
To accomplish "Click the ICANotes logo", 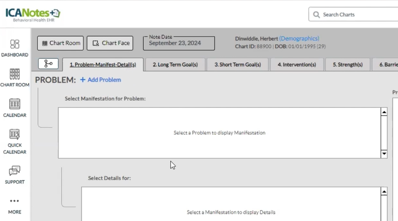I will 33,13.
